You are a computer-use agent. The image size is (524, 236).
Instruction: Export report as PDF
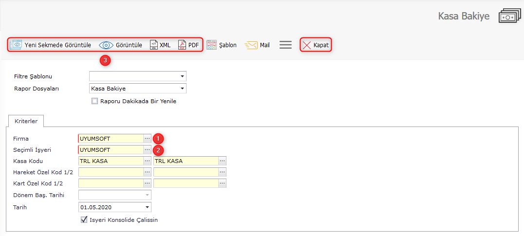(x=182, y=45)
